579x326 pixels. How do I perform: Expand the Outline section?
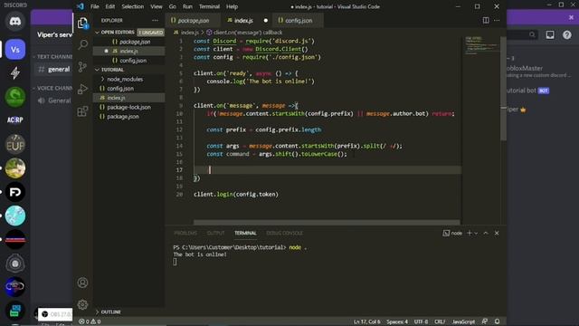tap(110, 312)
